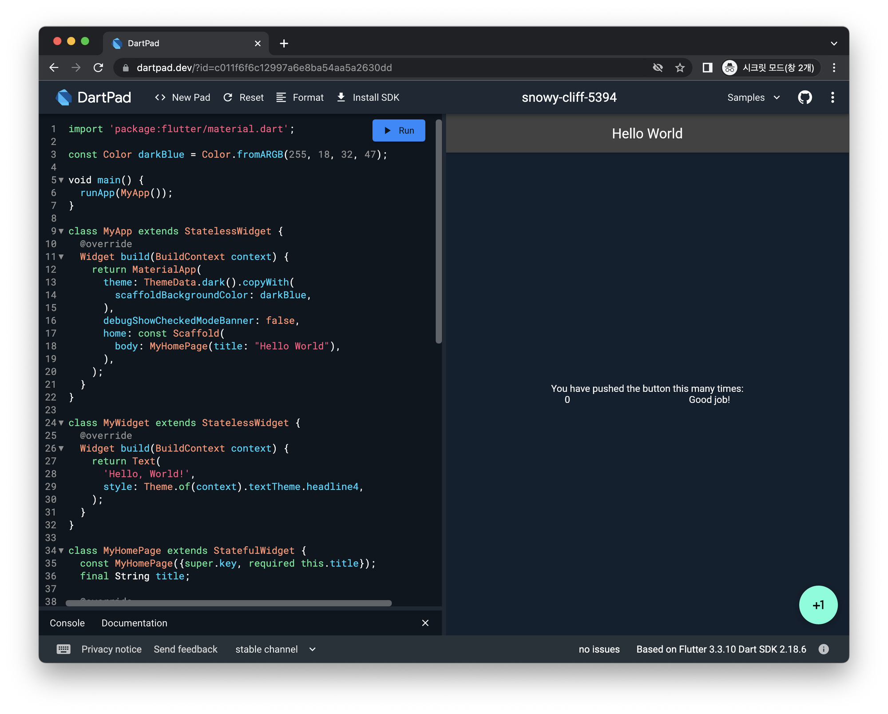Open DartPad three-dot overflow menu

point(832,98)
